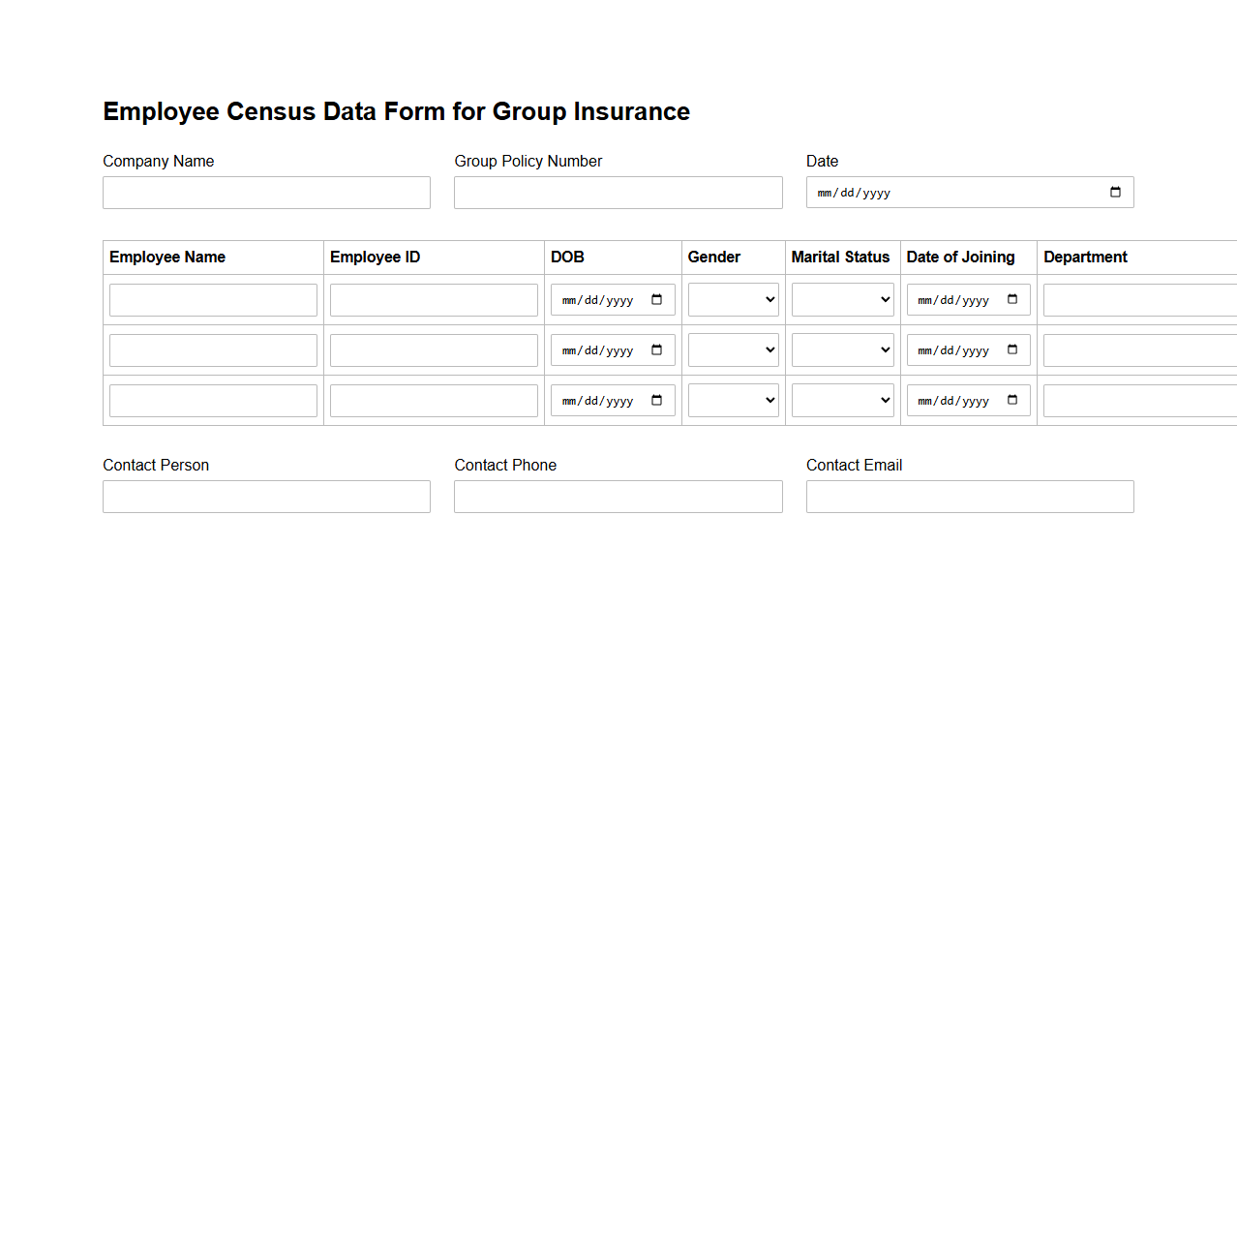Select the Contact Email field

click(969, 496)
